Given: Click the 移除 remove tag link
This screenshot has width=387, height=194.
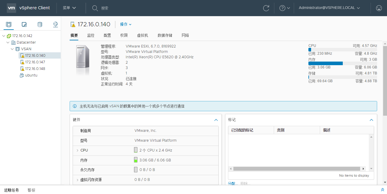Looking at the screenshot, I should point(245,184).
